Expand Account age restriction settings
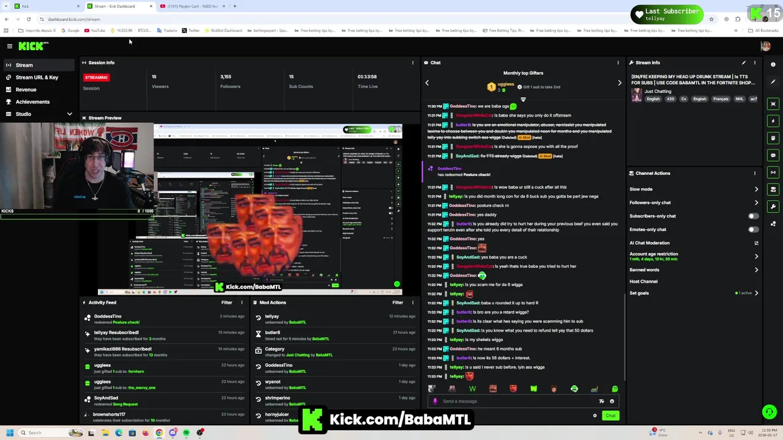 point(756,256)
